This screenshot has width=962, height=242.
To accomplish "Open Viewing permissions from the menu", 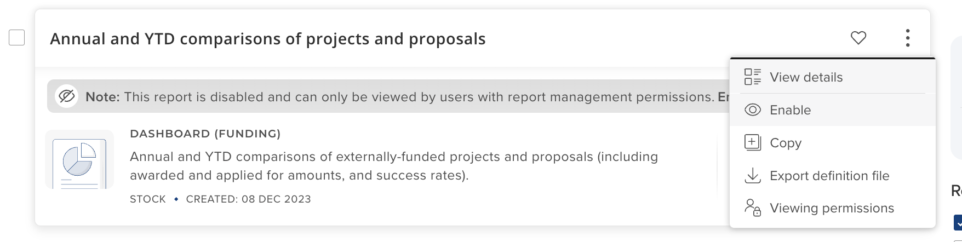I will pos(832,208).
